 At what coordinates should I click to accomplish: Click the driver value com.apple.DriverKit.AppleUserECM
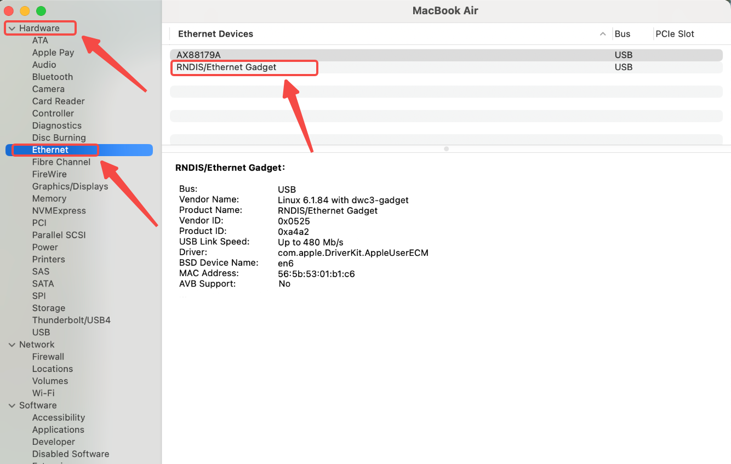point(353,253)
